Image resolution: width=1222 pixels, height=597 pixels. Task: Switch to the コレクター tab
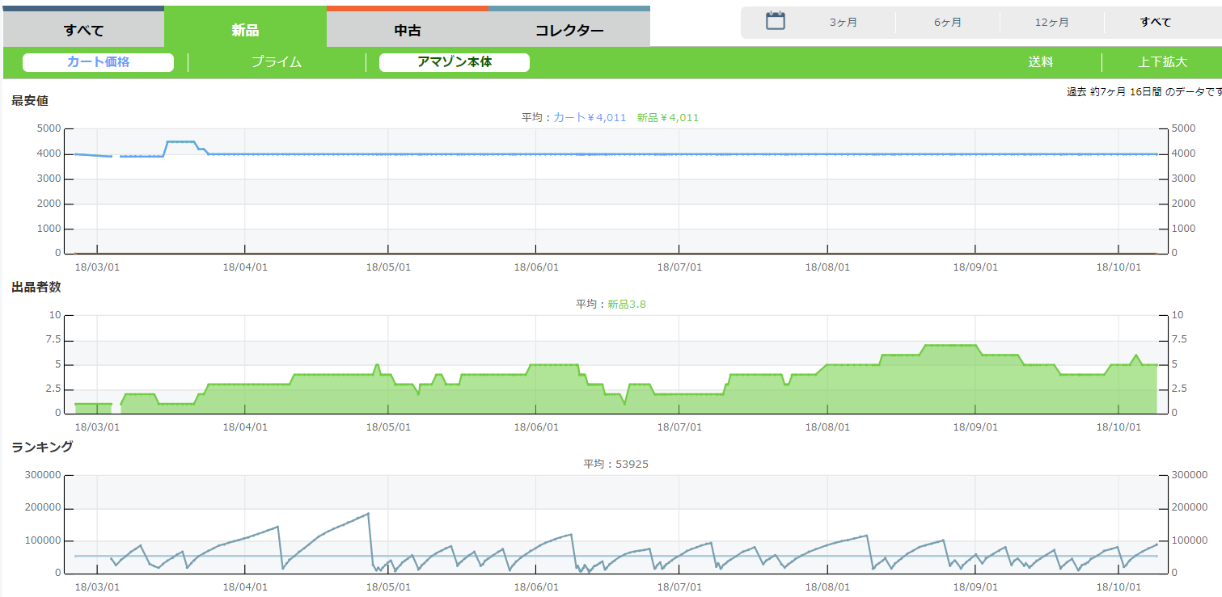tap(569, 31)
